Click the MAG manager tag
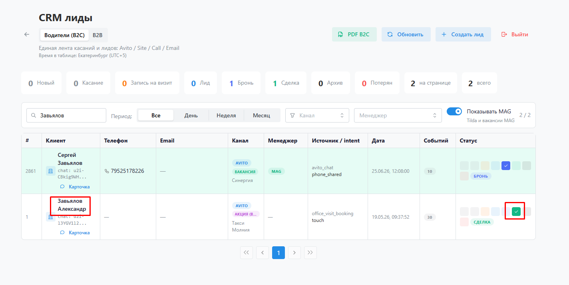This screenshot has height=285, width=569. [x=276, y=172]
